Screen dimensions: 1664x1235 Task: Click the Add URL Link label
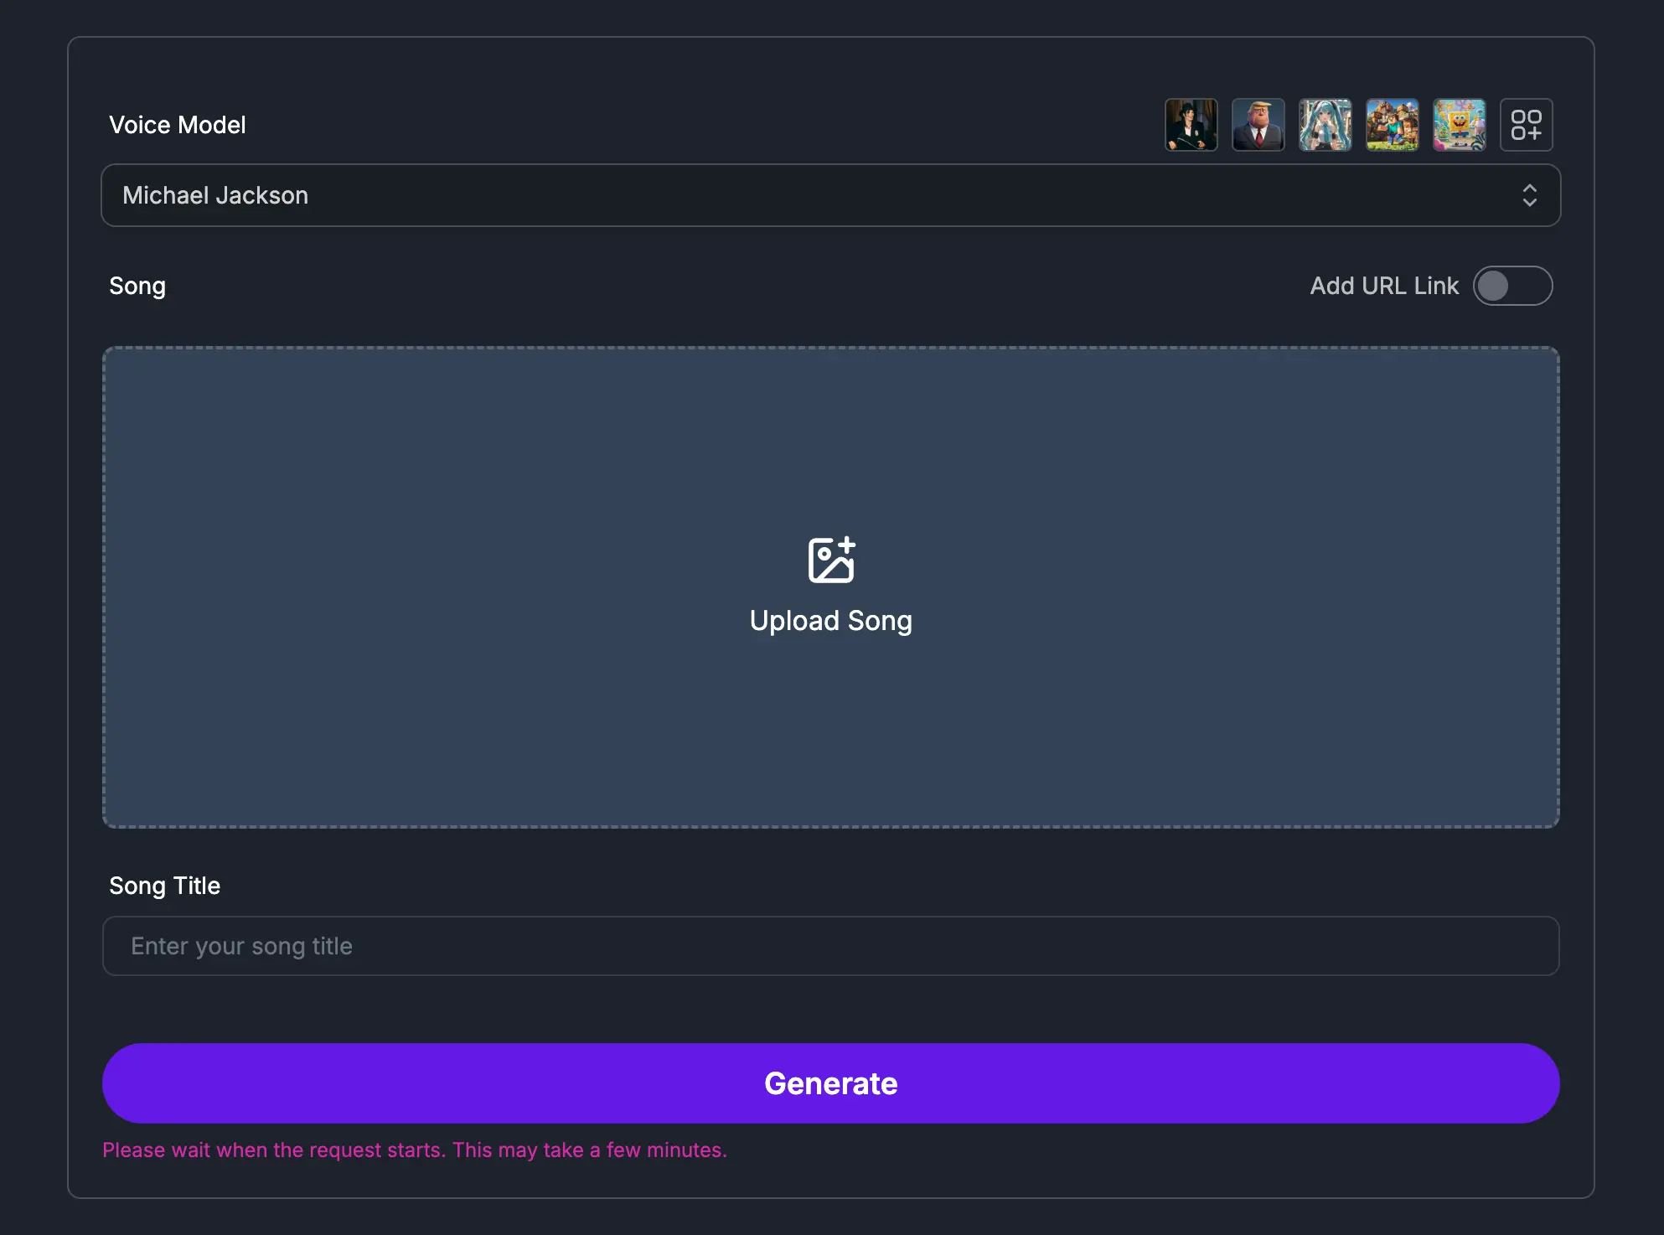coord(1384,286)
